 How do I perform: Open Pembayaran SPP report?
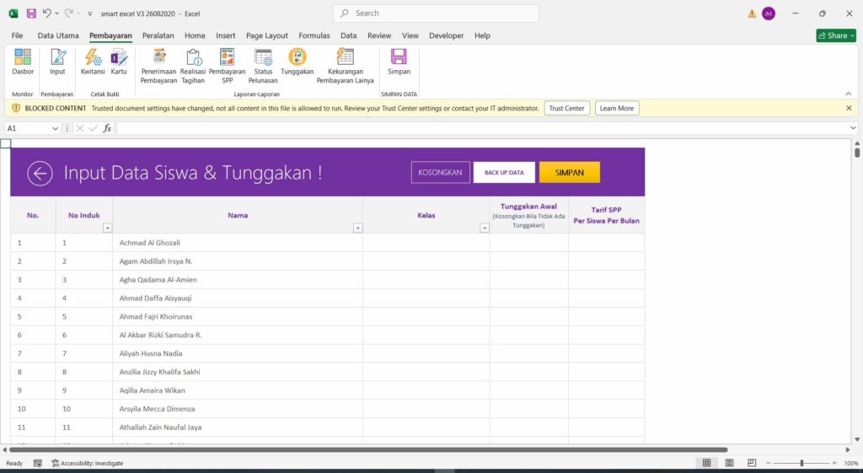[x=227, y=66]
